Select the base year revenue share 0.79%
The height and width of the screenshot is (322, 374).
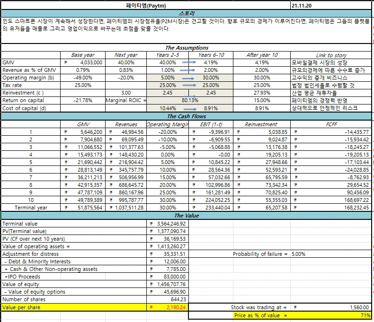83,70
